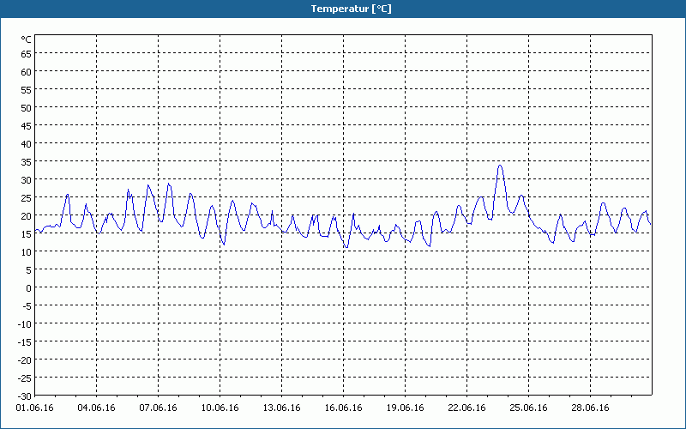Select the 10.06.16 date label
The height and width of the screenshot is (429, 686).
(x=220, y=408)
